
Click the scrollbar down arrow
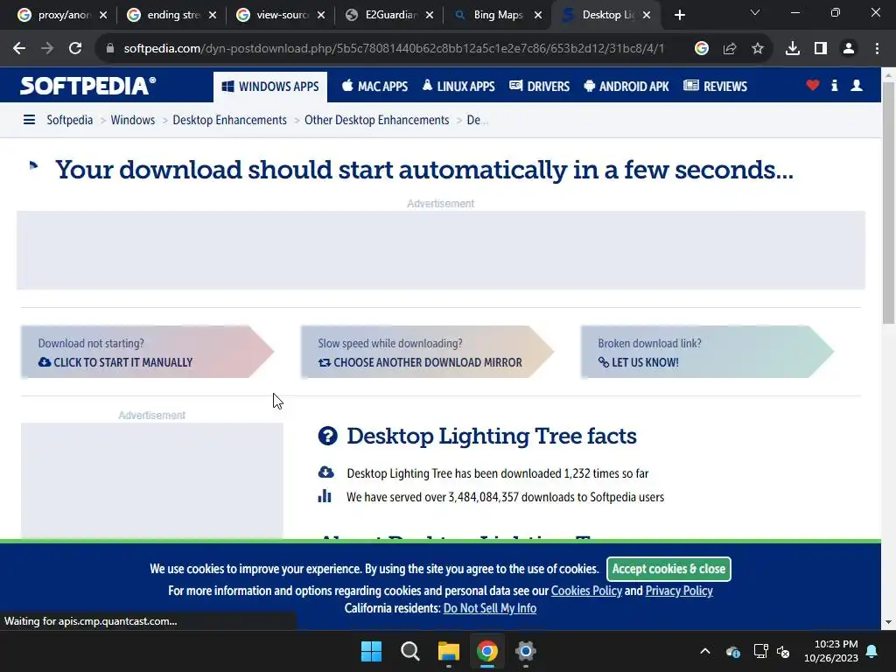pos(889,622)
